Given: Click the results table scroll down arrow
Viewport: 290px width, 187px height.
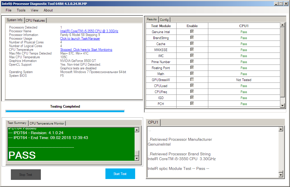Looking at the screenshot, I should coord(282,106).
